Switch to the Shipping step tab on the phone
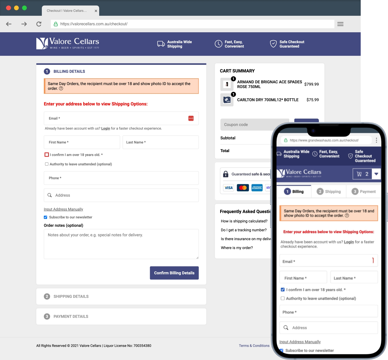This screenshot has height=360, width=388. point(329,191)
